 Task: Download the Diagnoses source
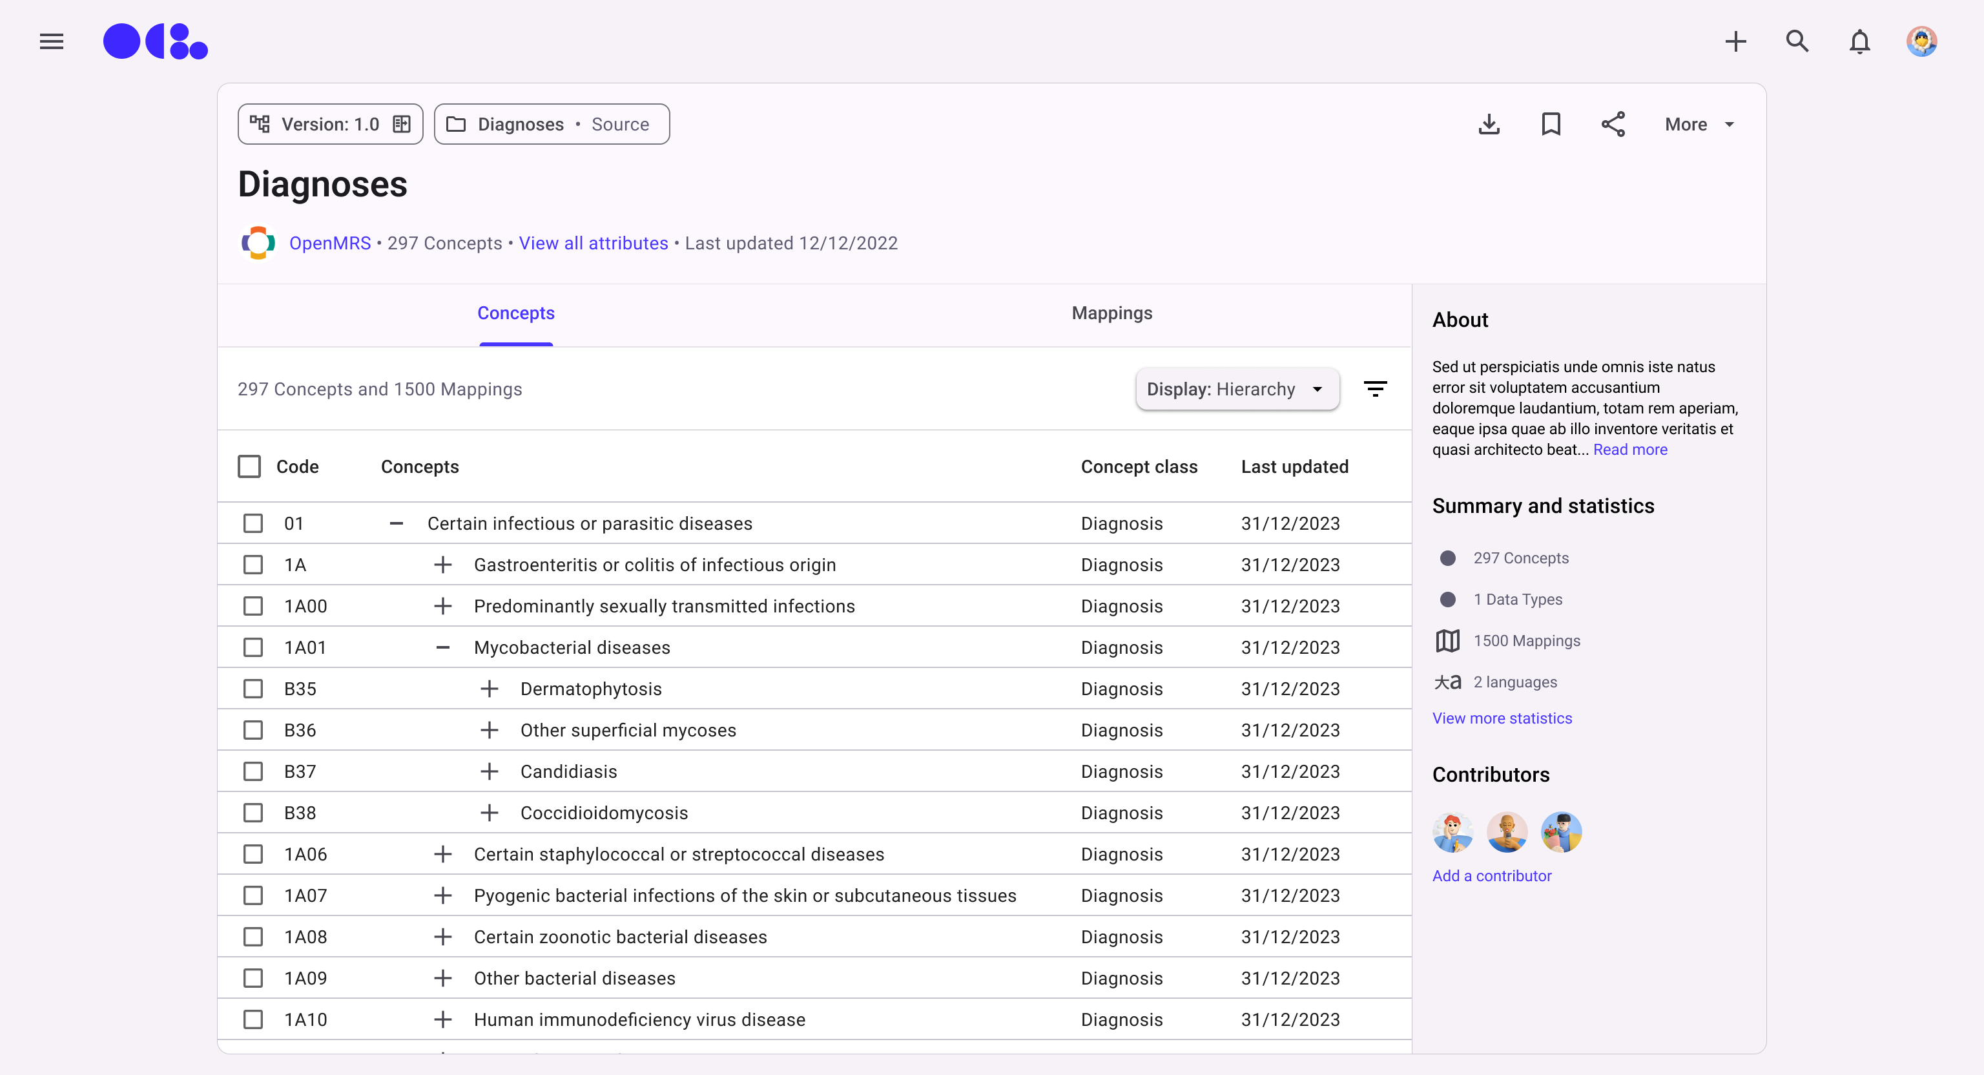[x=1489, y=124]
